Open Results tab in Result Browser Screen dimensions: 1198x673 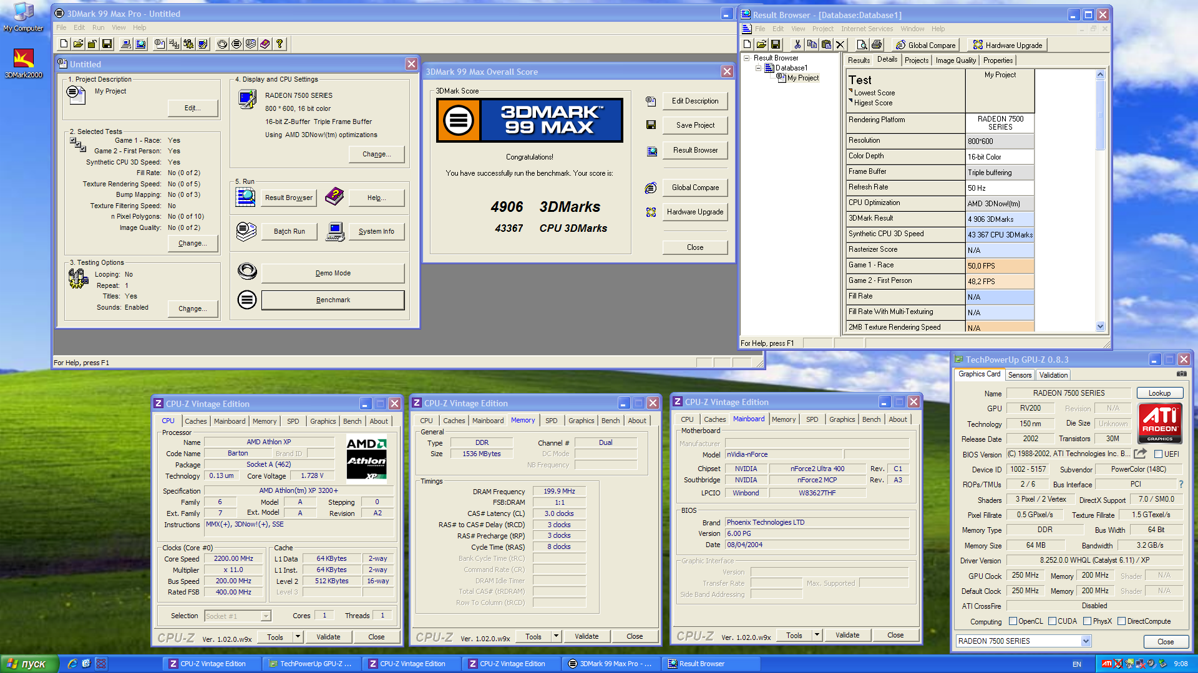[x=859, y=60]
